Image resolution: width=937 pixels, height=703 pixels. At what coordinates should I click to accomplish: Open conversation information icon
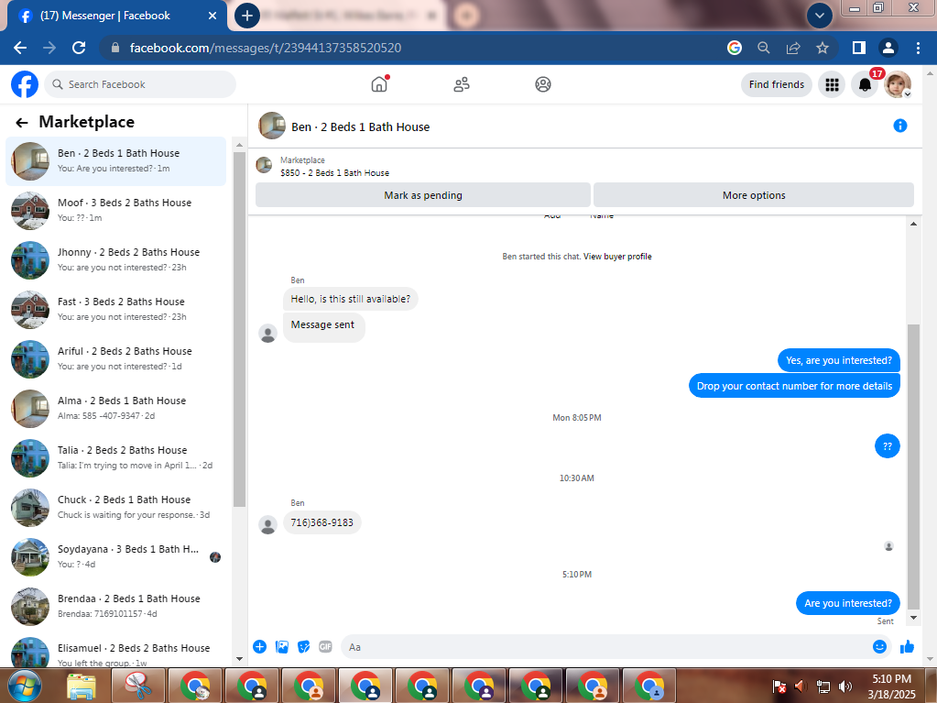coord(900,126)
